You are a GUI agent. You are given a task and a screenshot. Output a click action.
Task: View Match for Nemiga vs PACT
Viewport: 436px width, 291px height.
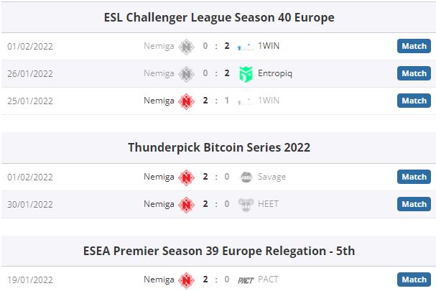click(414, 280)
